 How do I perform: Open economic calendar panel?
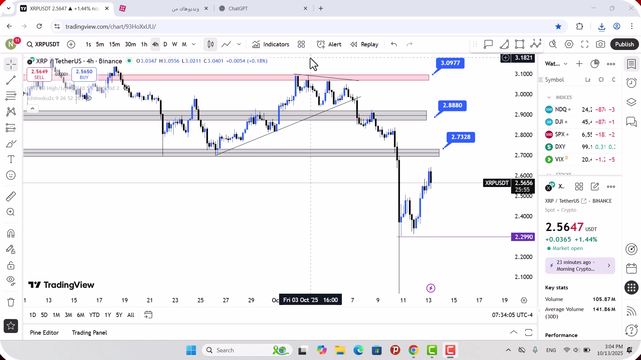pyautogui.click(x=631, y=268)
